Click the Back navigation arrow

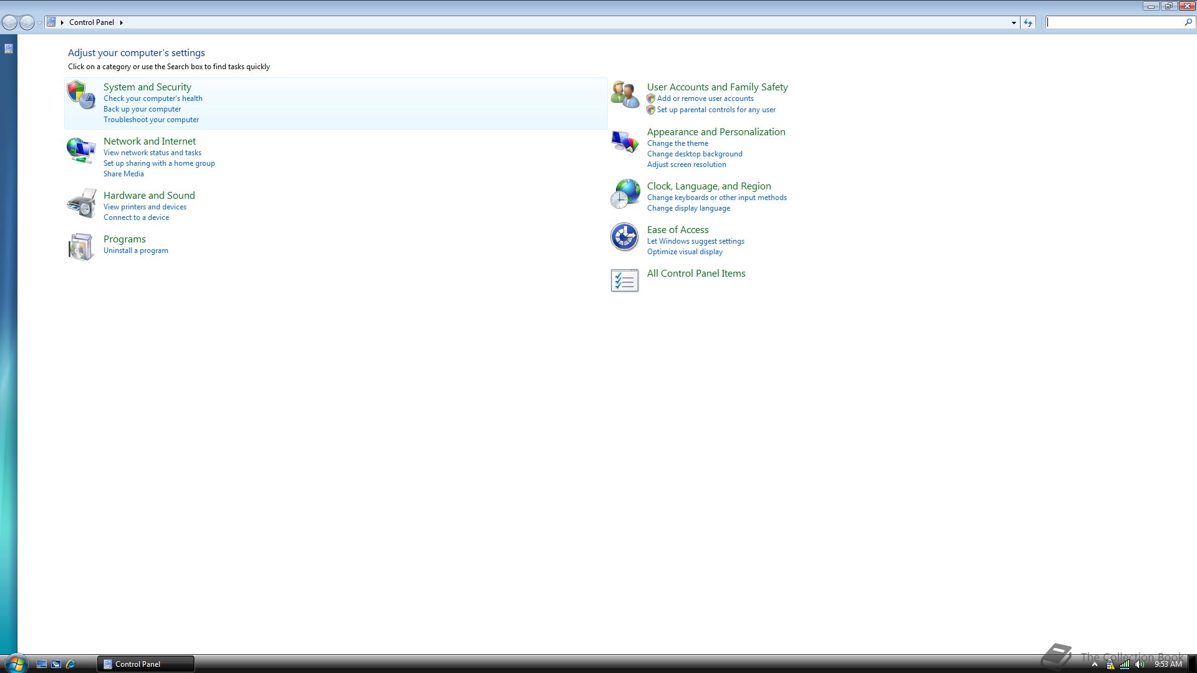point(10,22)
